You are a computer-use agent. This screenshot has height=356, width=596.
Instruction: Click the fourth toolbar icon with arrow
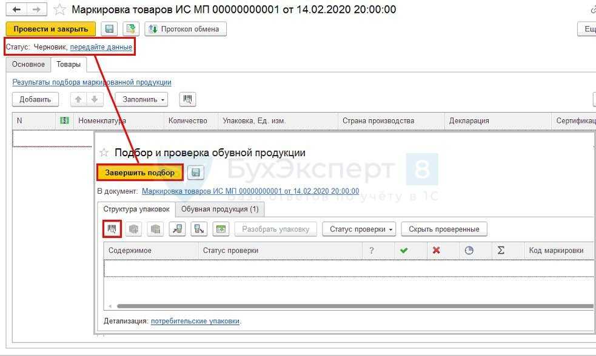pos(177,229)
